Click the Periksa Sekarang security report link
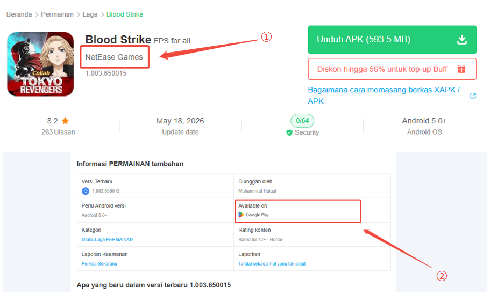The width and height of the screenshot is (490, 295). coord(100,264)
